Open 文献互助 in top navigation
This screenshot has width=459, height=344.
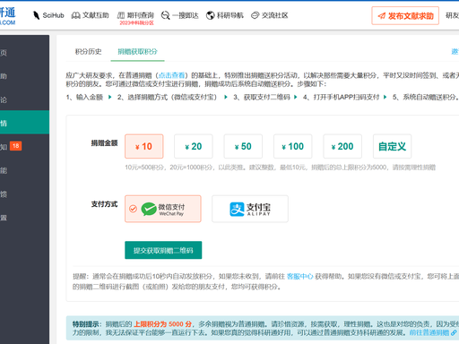90,15
